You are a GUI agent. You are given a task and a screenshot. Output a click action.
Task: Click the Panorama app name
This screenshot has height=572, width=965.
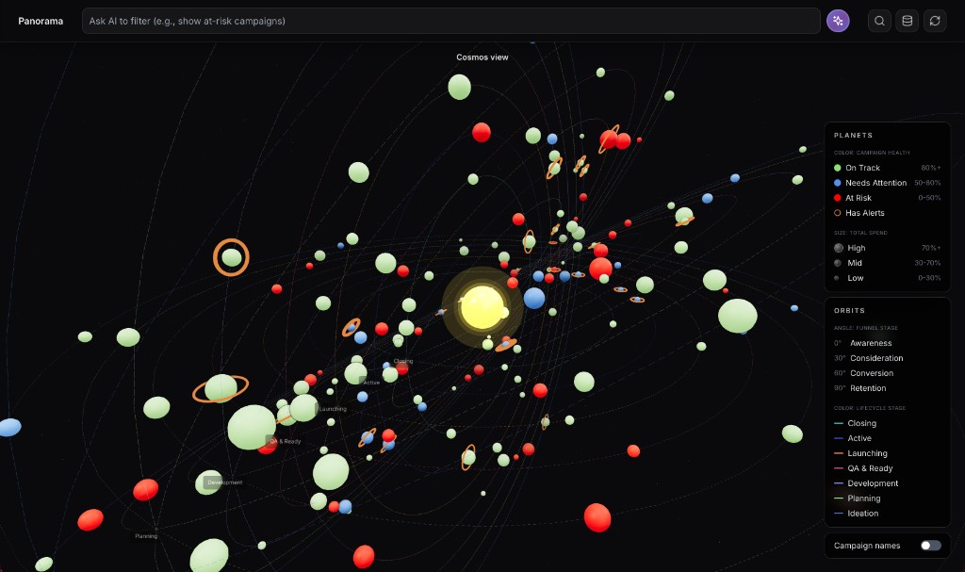click(x=41, y=20)
